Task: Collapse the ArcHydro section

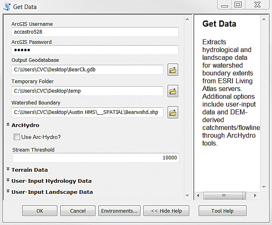Action: coord(8,125)
